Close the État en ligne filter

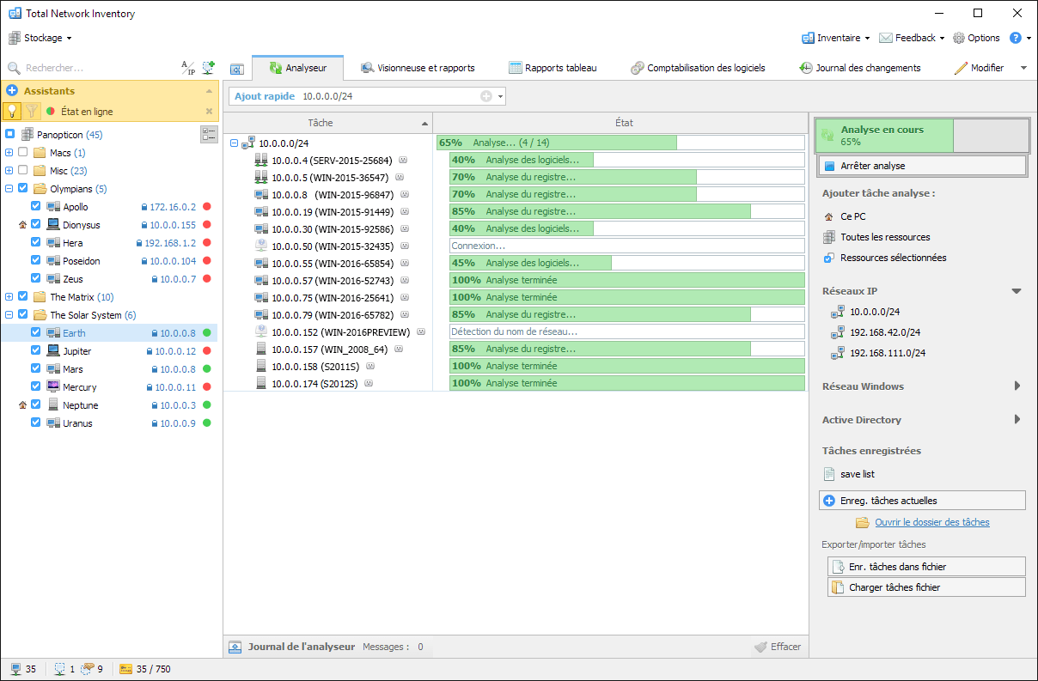tap(209, 112)
